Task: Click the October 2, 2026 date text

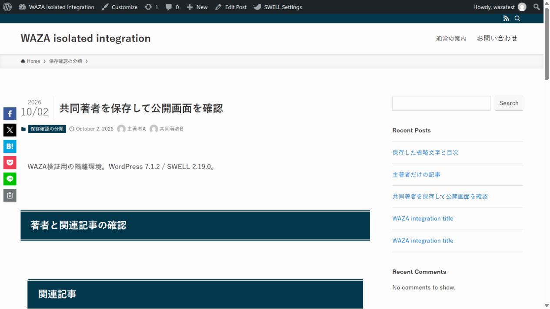Action: (x=94, y=129)
